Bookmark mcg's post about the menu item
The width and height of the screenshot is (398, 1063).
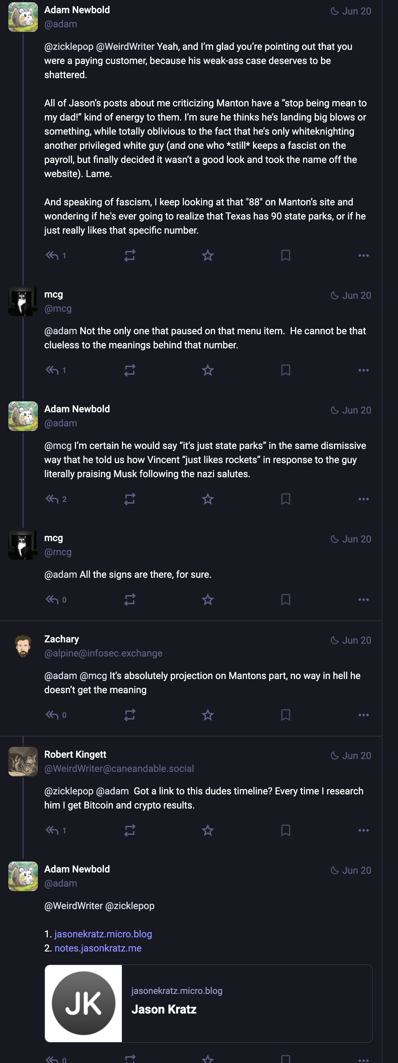pos(285,370)
